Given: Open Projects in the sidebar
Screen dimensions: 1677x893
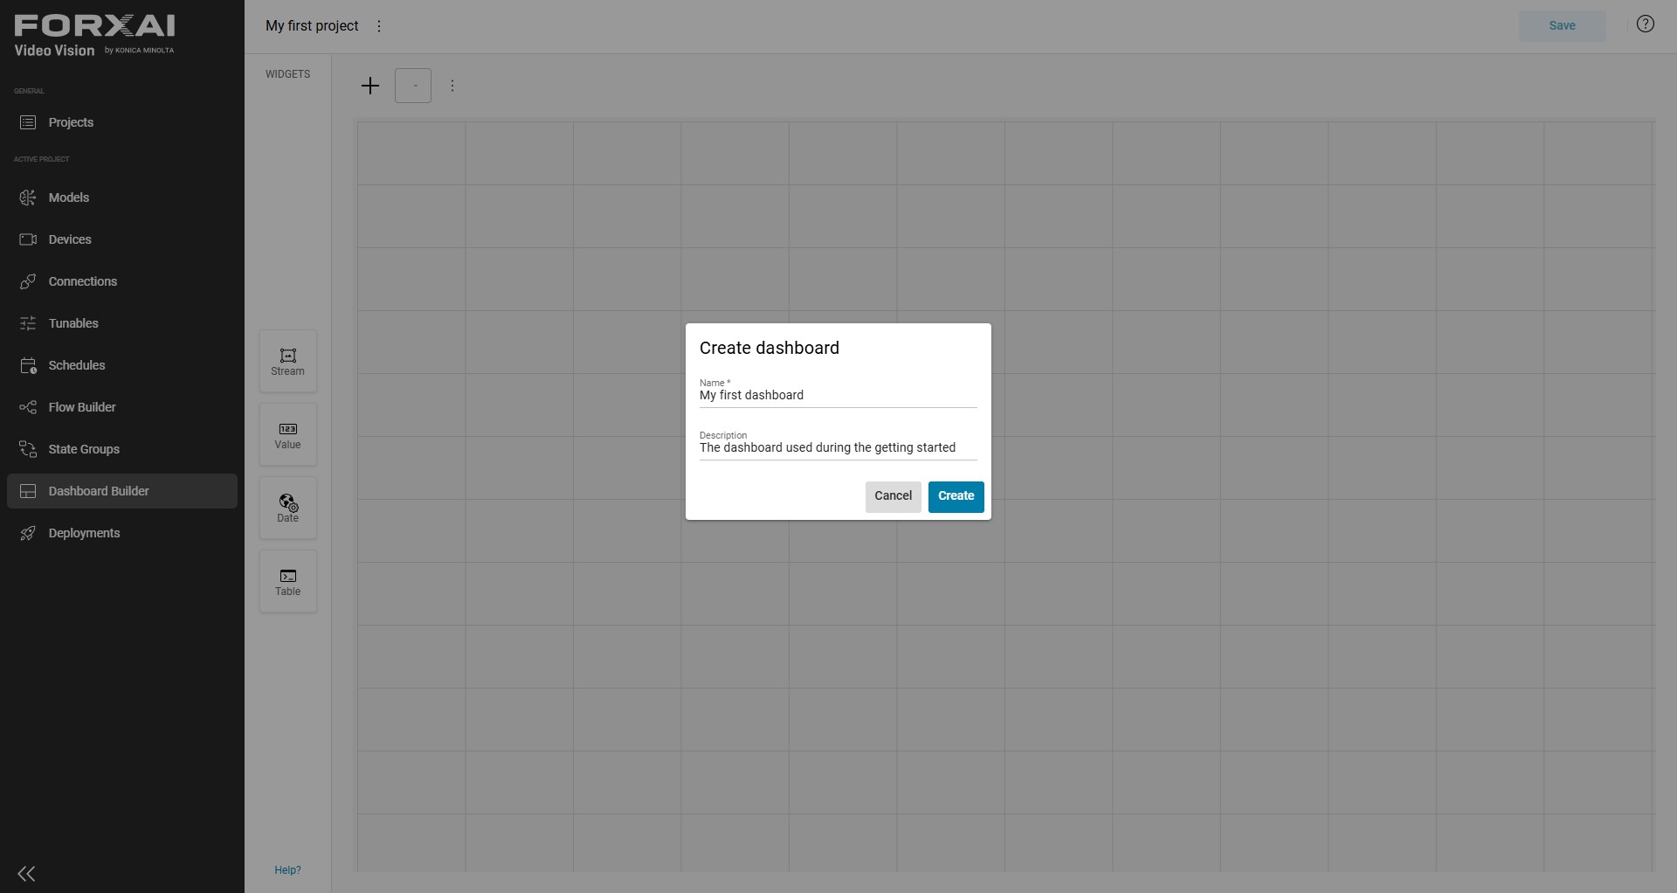Looking at the screenshot, I should tap(122, 122).
